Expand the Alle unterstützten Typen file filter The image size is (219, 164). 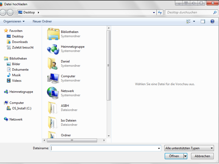click(189, 148)
